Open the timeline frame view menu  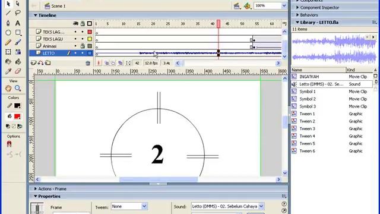point(284,24)
